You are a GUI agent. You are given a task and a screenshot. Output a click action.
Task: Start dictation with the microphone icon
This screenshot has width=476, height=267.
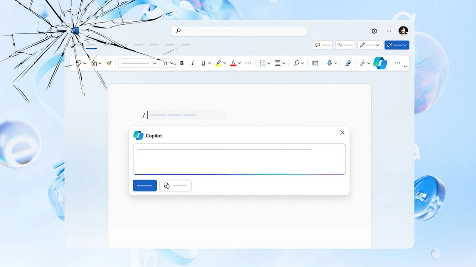(x=329, y=63)
